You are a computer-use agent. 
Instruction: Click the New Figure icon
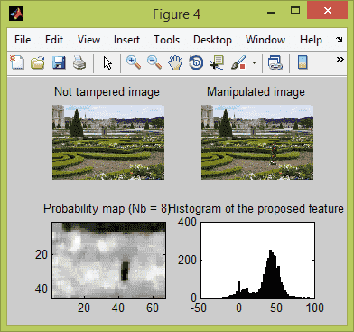click(x=17, y=62)
